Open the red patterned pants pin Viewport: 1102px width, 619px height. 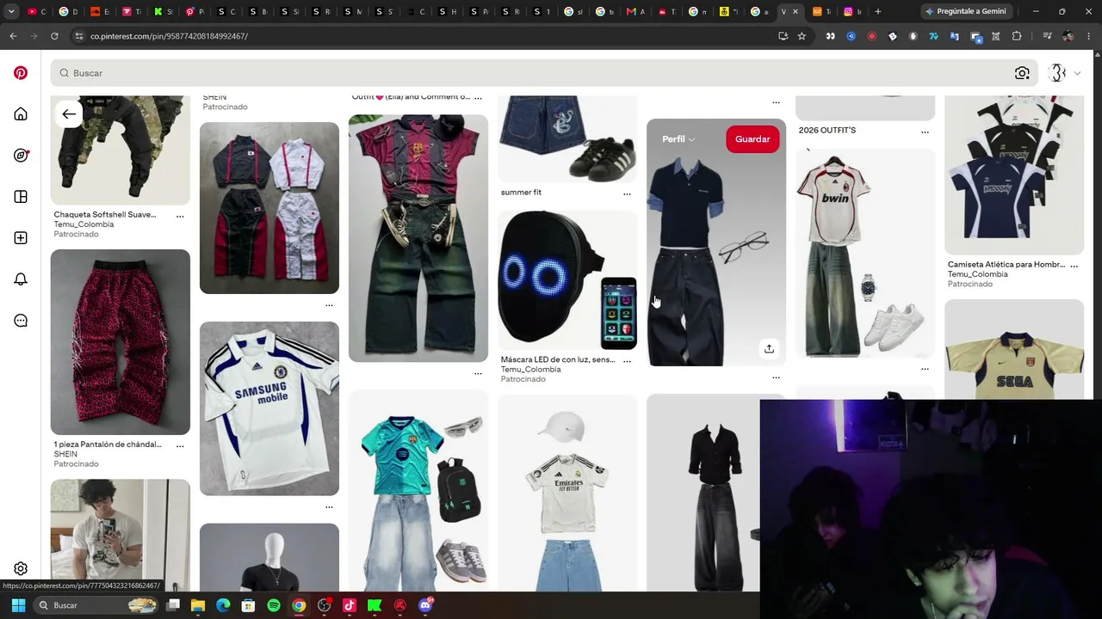pyautogui.click(x=121, y=342)
